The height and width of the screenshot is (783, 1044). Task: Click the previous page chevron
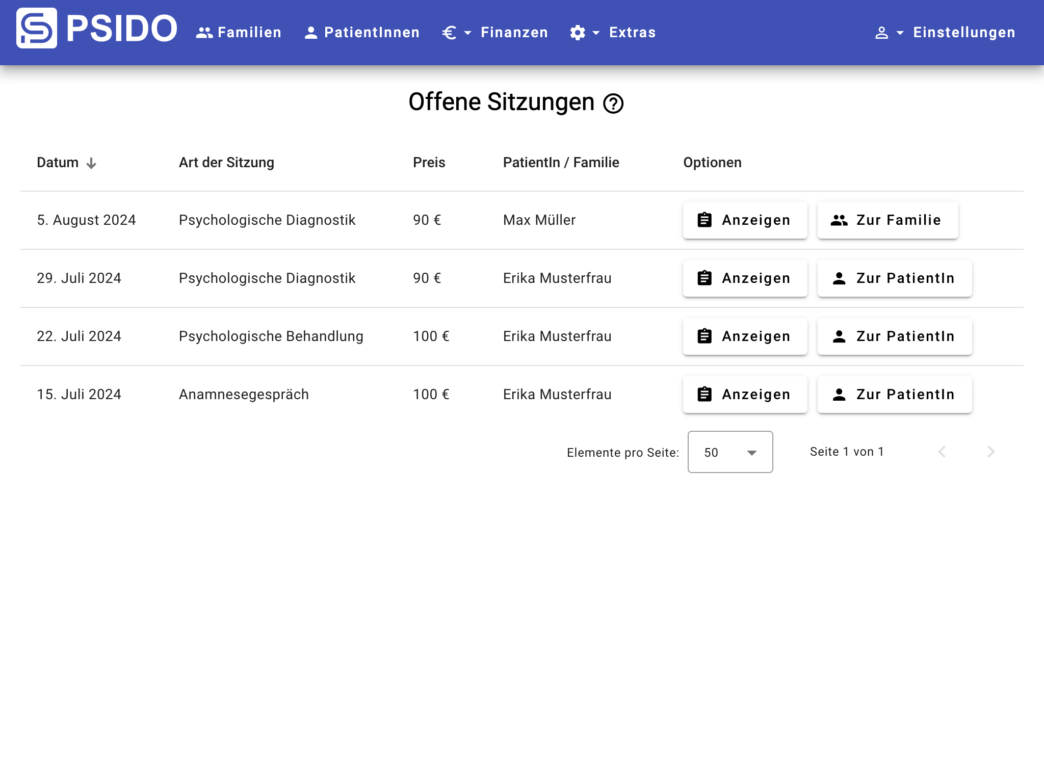[x=942, y=452]
